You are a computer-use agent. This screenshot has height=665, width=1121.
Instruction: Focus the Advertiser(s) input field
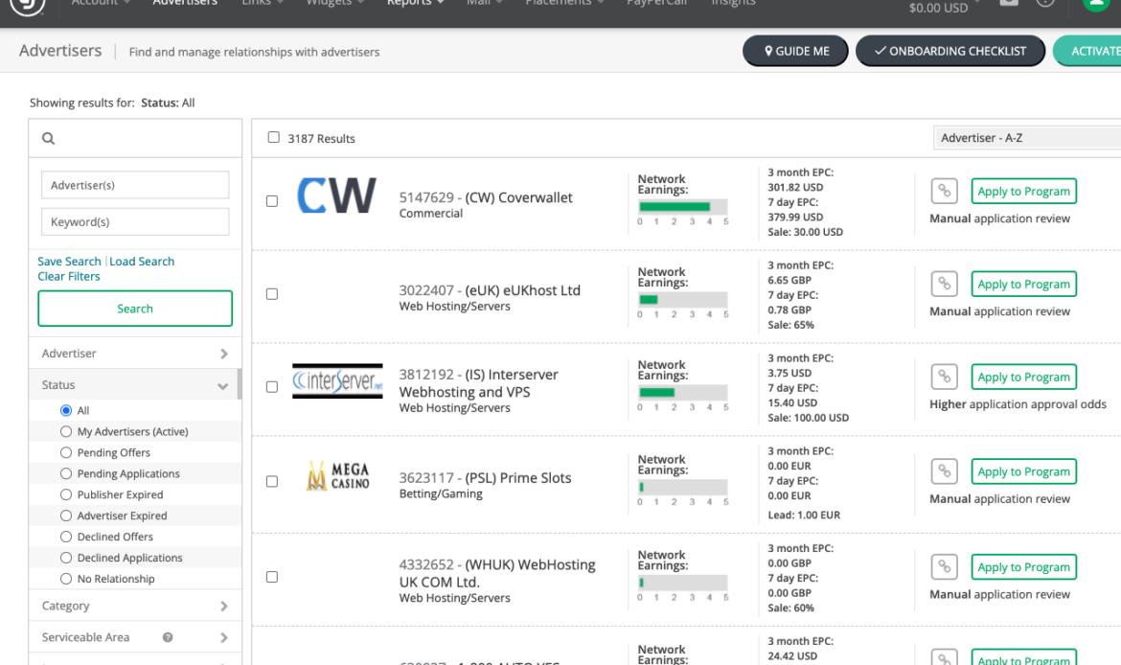[135, 185]
